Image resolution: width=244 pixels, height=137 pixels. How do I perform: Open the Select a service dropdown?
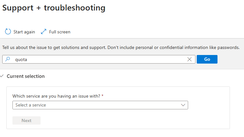[x=100, y=105]
